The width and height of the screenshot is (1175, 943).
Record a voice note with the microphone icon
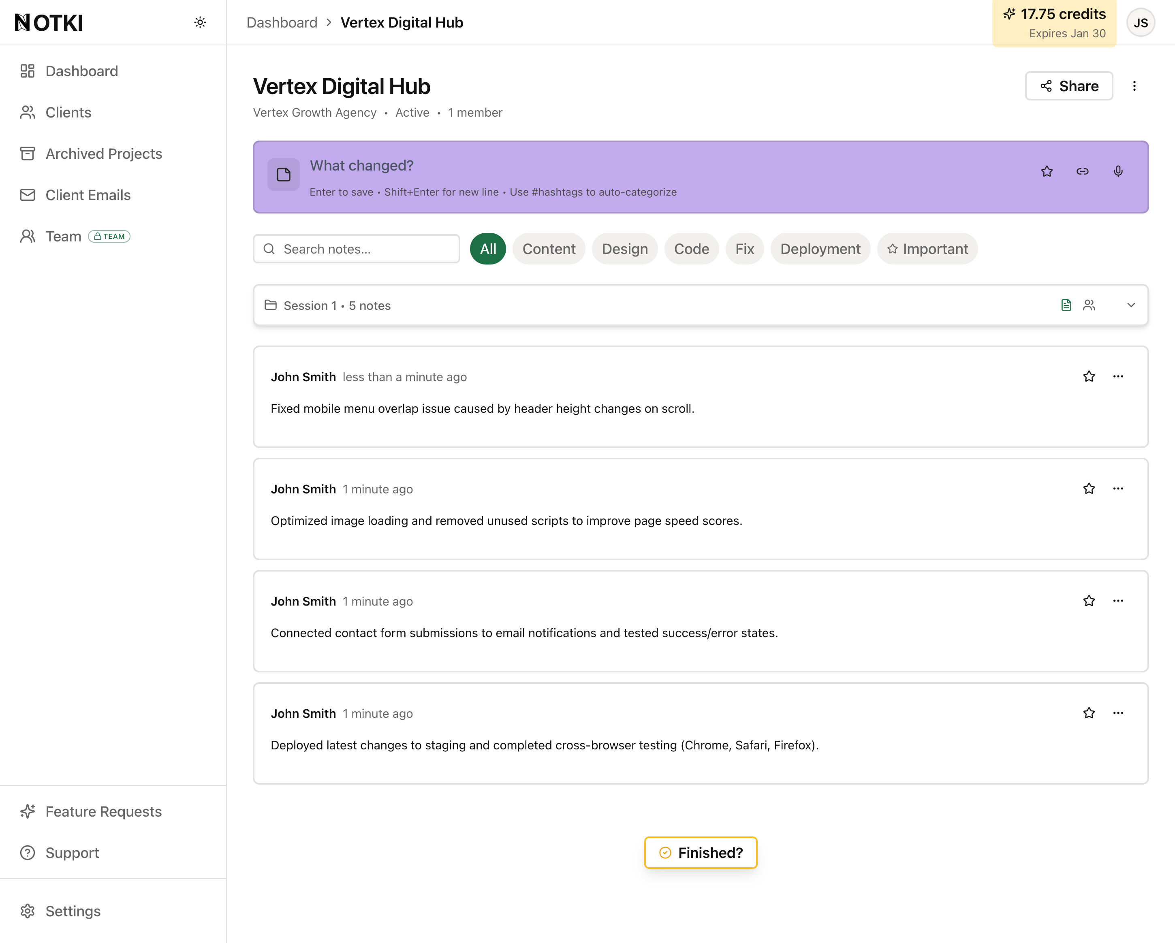[x=1118, y=171]
